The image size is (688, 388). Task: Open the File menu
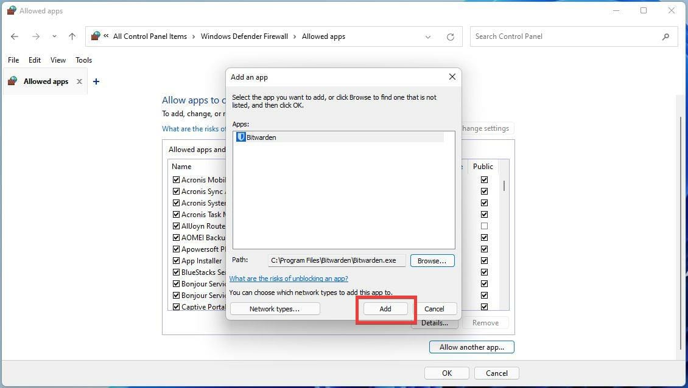tap(13, 60)
